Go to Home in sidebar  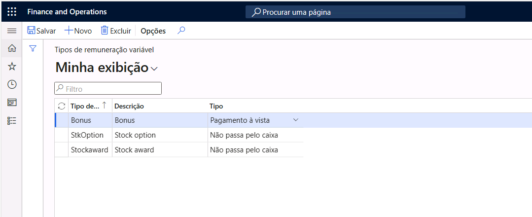point(12,48)
